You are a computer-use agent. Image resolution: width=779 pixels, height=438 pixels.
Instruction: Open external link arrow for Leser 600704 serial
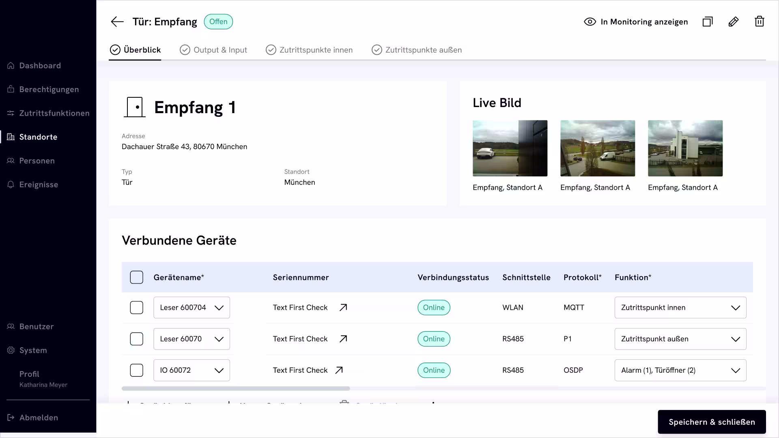pos(343,307)
